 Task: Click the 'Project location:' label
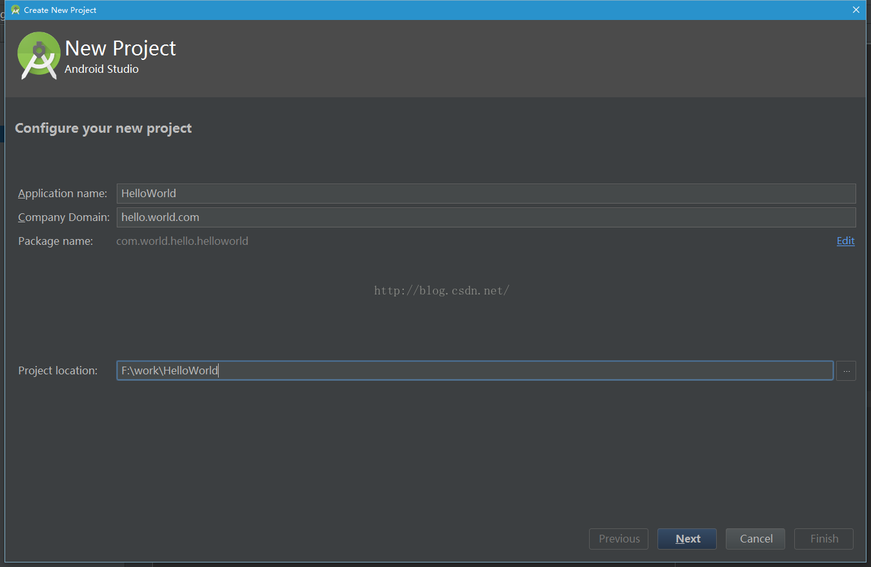[57, 370]
